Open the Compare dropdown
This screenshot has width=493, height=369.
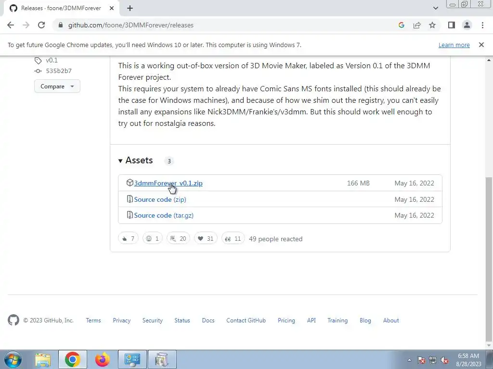[x=57, y=86]
